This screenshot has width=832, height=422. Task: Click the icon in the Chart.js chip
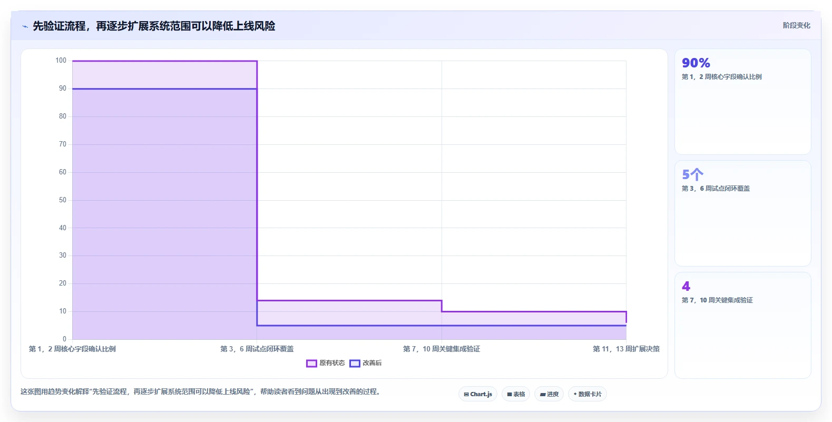466,394
